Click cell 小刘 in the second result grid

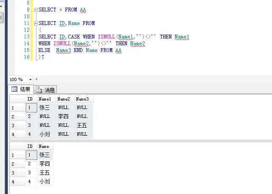pyautogui.click(x=45, y=181)
